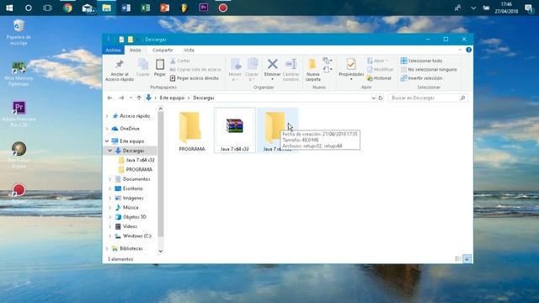Image resolution: width=539 pixels, height=303 pixels.
Task: Create a Nueva carpeta
Action: pyautogui.click(x=312, y=70)
